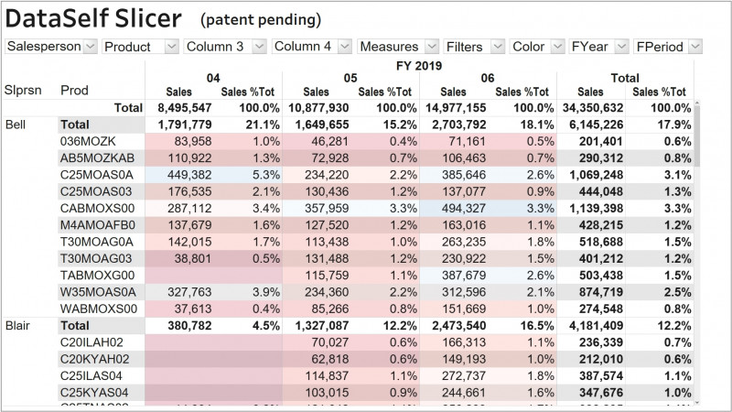
Task: Click period 04 column header
Action: pyautogui.click(x=213, y=78)
